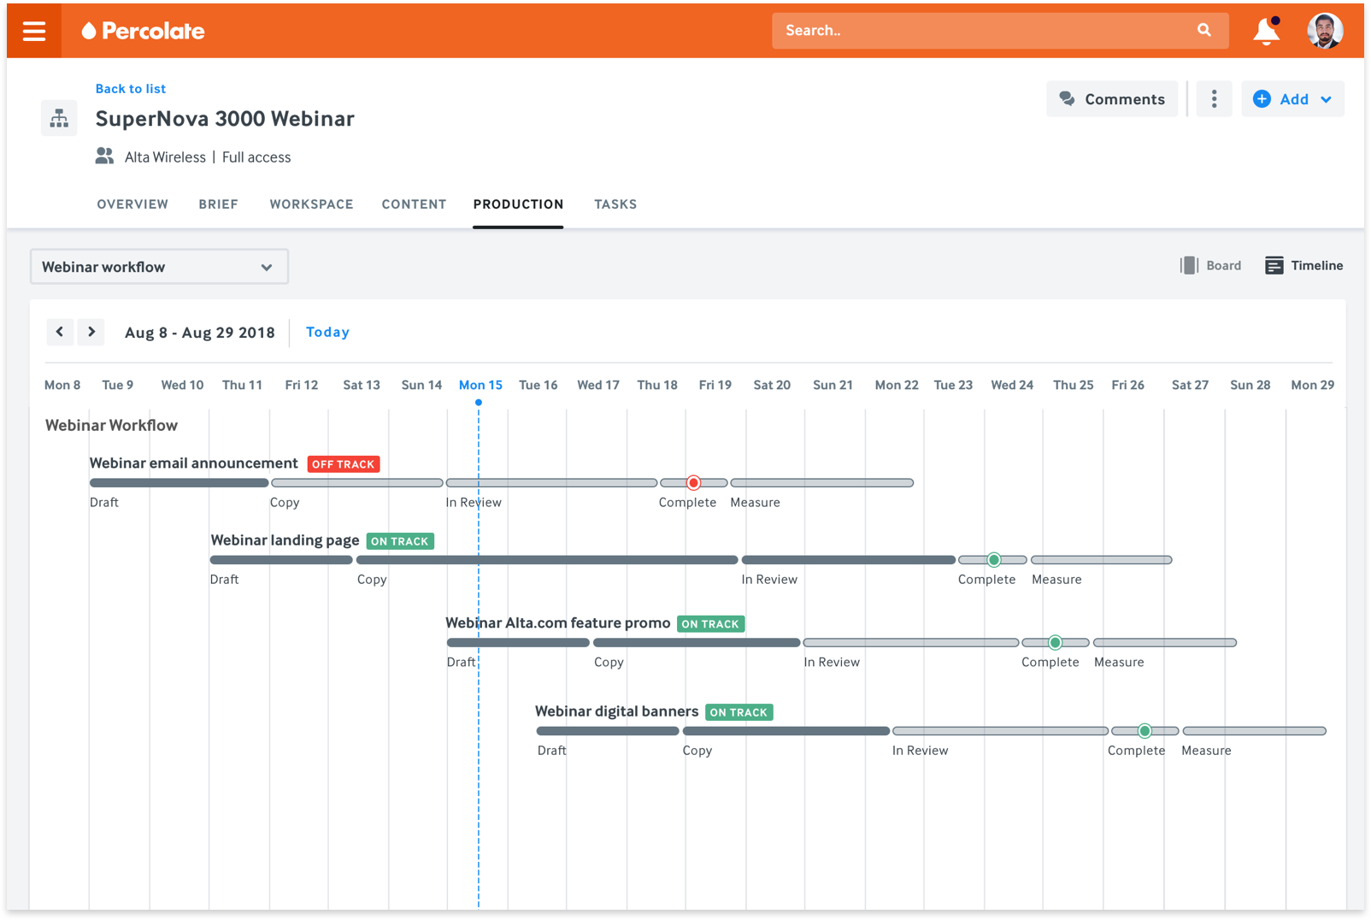1371x920 pixels.
Task: Select the Wed 24 date header
Action: click(1012, 385)
